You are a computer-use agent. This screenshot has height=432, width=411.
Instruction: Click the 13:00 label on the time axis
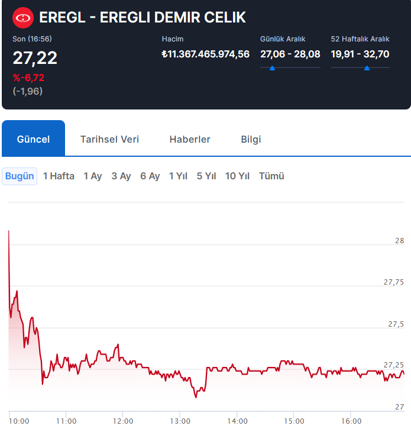pos(180,421)
